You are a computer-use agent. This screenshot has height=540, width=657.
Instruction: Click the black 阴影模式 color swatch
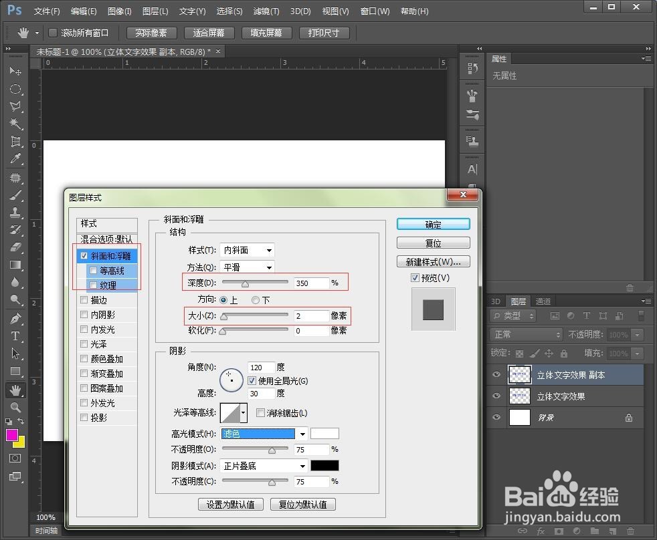tap(324, 465)
